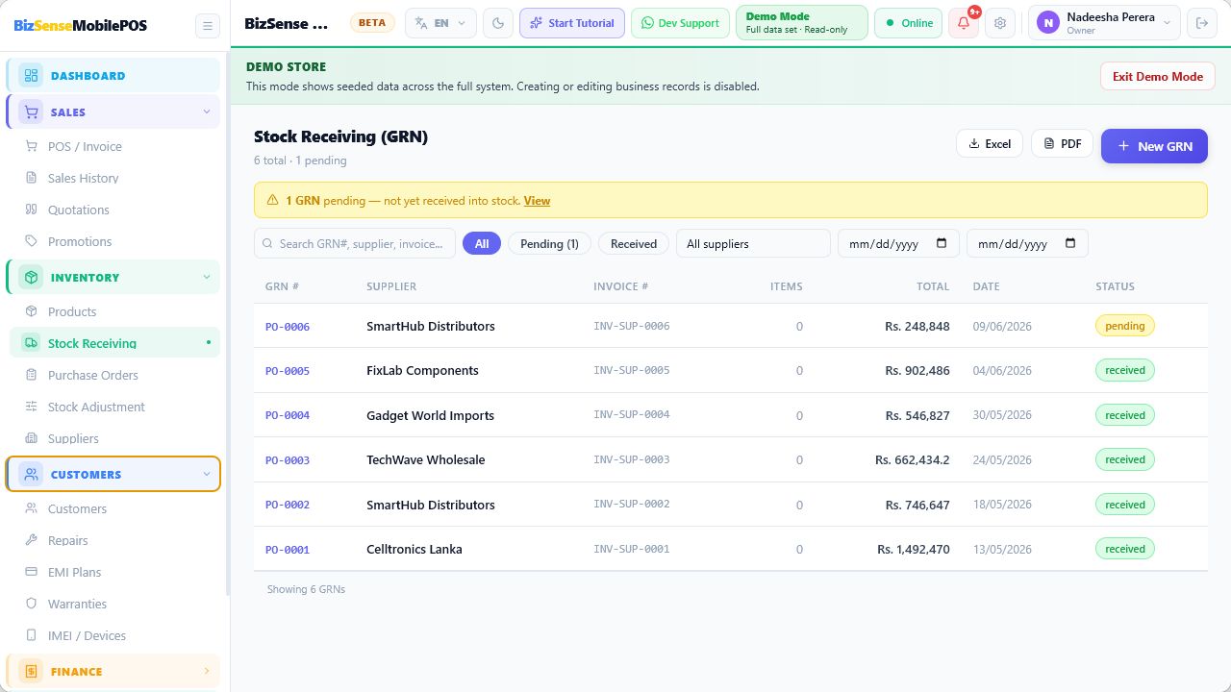Click the Online status indicator
Image resolution: width=1231 pixels, height=692 pixels.
pos(908,23)
